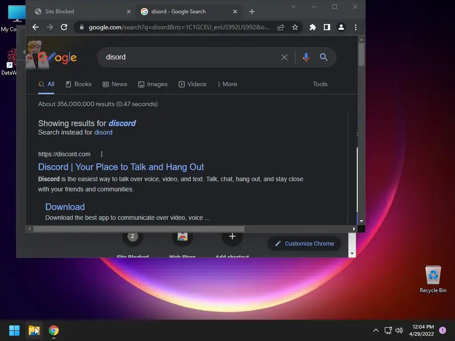Expand the More search filters
455x341 pixels.
point(227,84)
